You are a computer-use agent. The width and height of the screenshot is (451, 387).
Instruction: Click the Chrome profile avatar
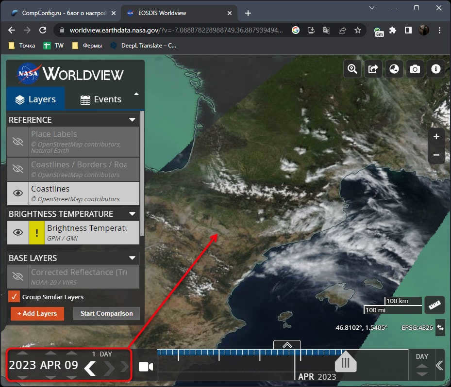coord(424,30)
